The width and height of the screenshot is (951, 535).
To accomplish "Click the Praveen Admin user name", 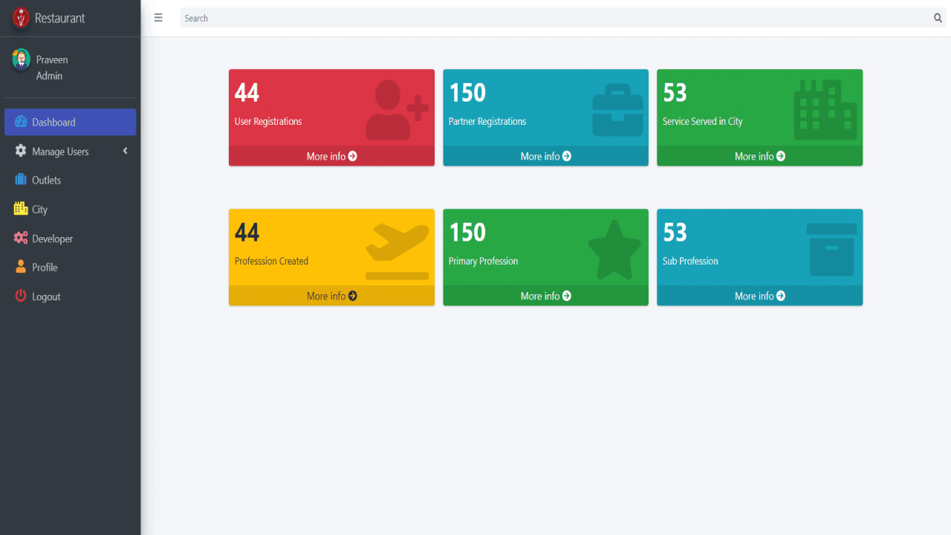I will point(52,68).
